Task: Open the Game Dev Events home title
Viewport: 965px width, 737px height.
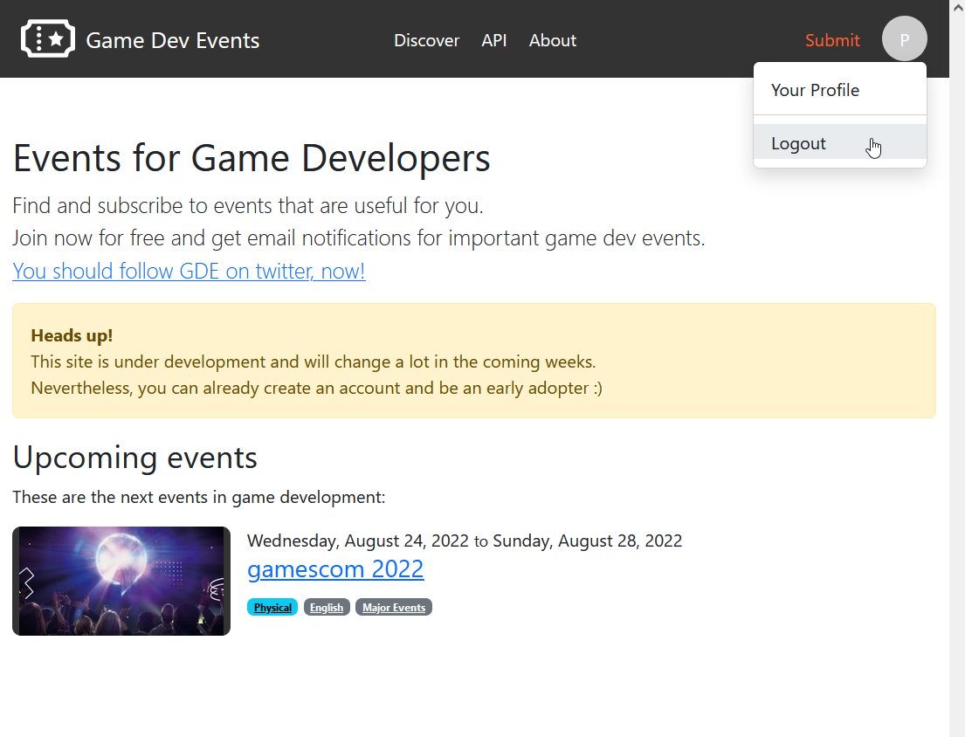Action: point(172,40)
